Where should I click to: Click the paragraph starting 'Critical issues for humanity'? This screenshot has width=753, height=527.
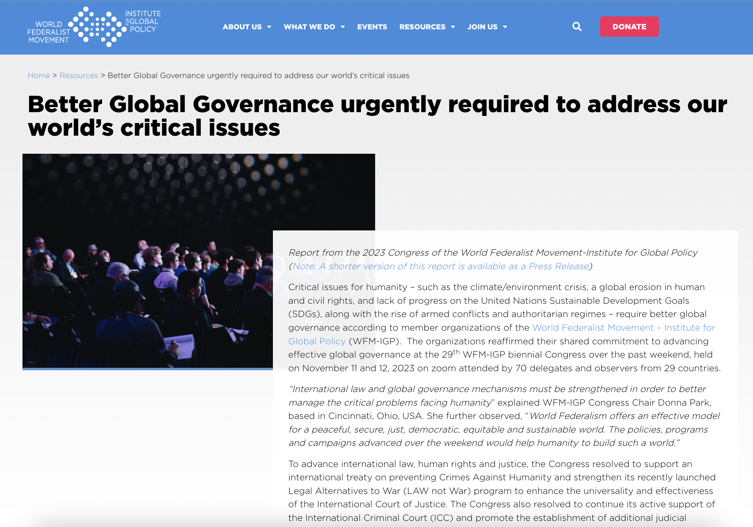(504, 328)
